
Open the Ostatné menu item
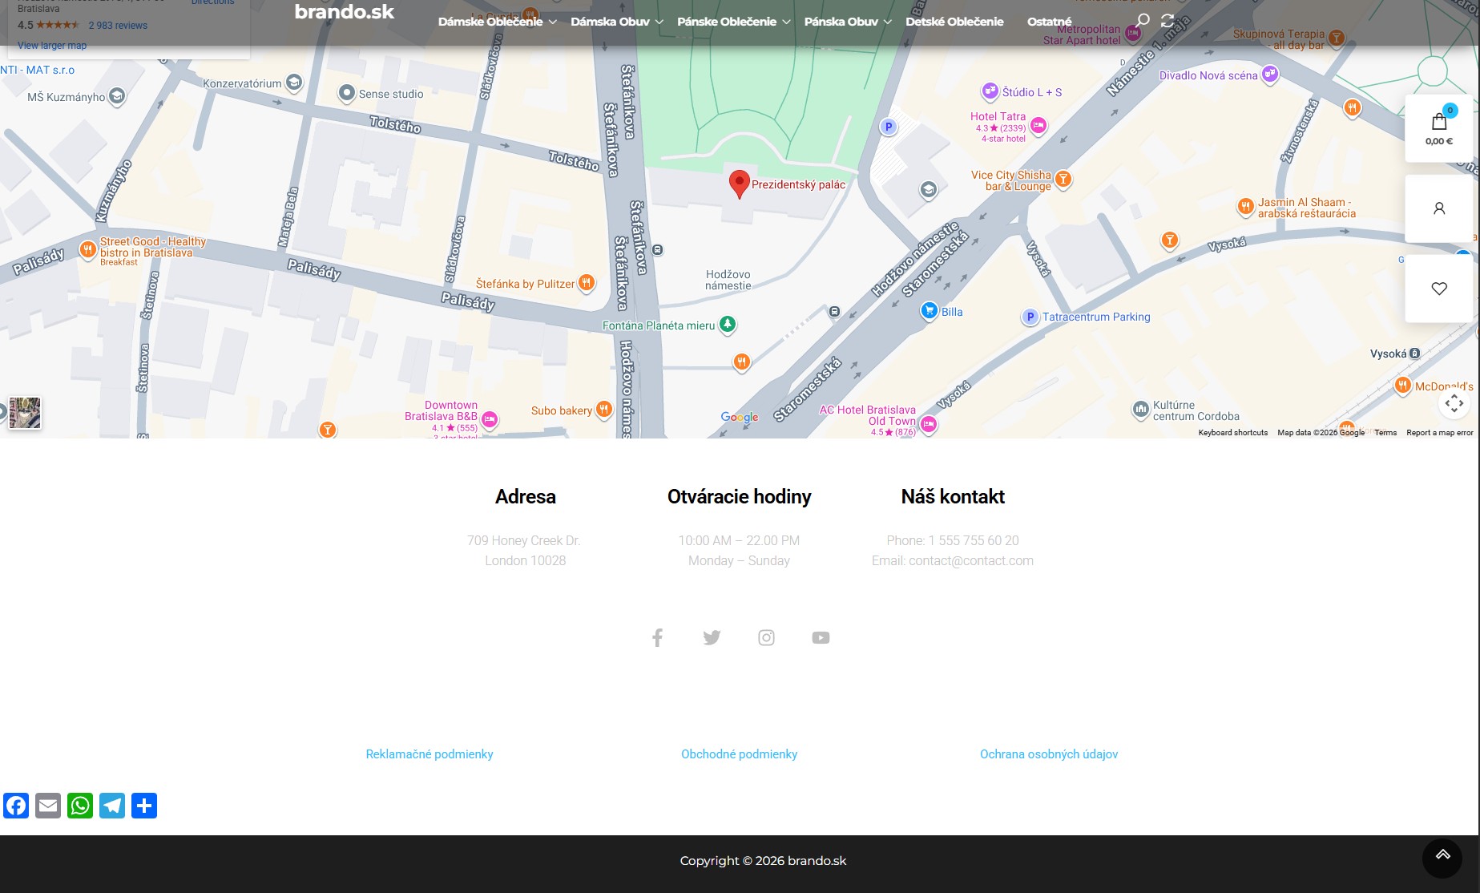pyautogui.click(x=1049, y=22)
